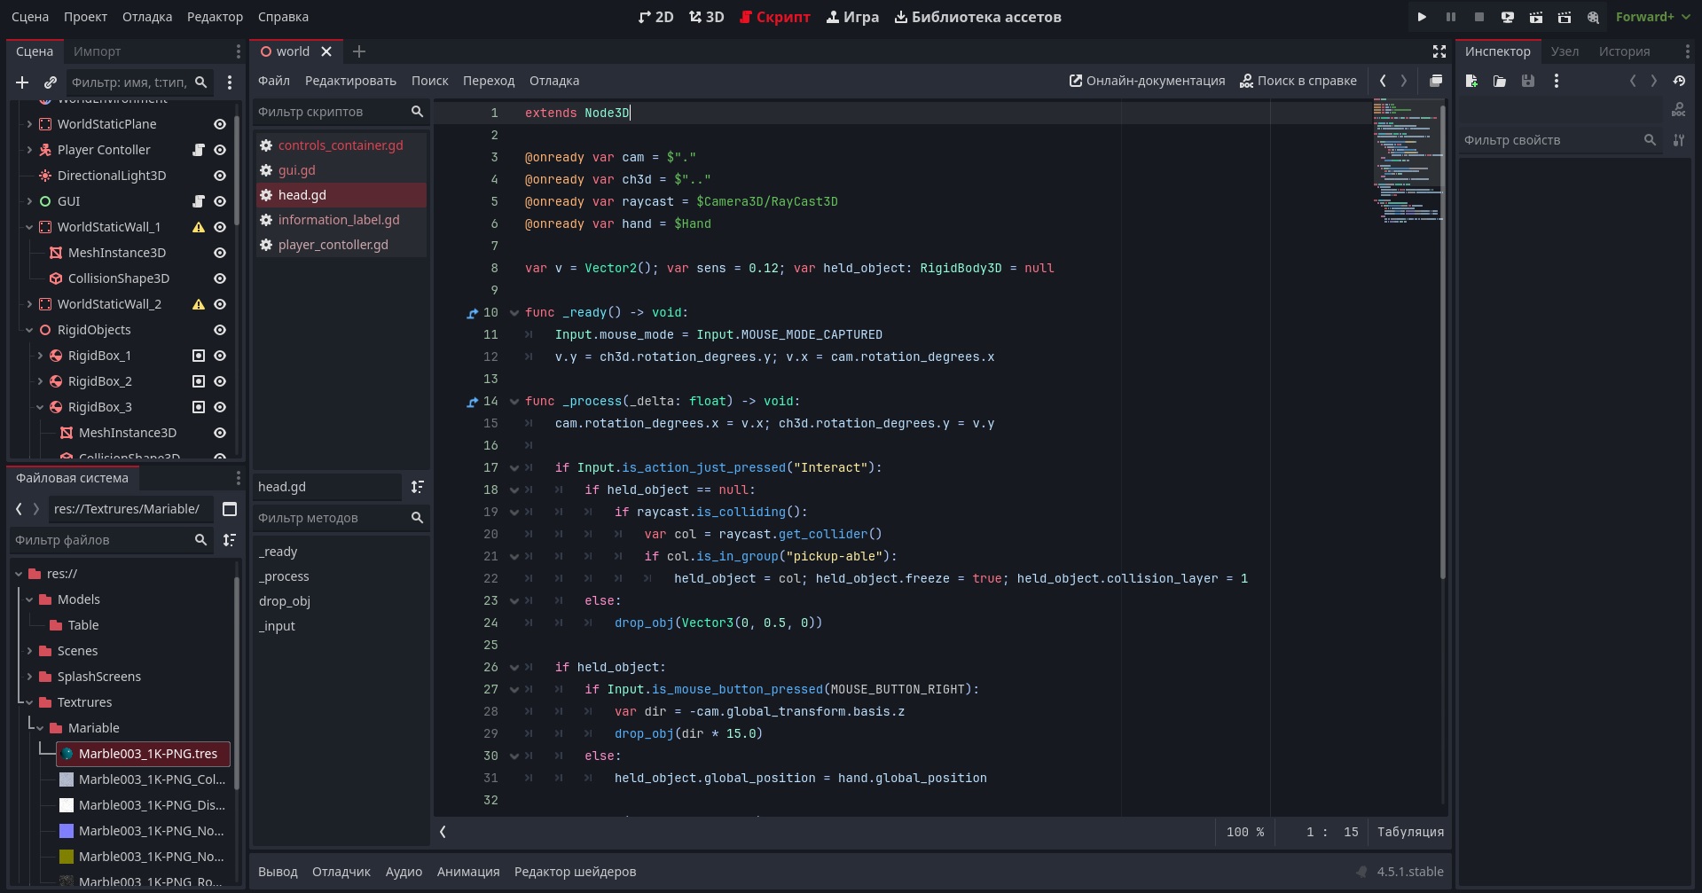The width and height of the screenshot is (1702, 893).
Task: Run the project with the Play button
Action: tap(1422, 17)
